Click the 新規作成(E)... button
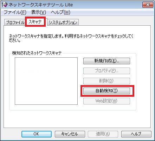 pyautogui.click(x=106, y=61)
